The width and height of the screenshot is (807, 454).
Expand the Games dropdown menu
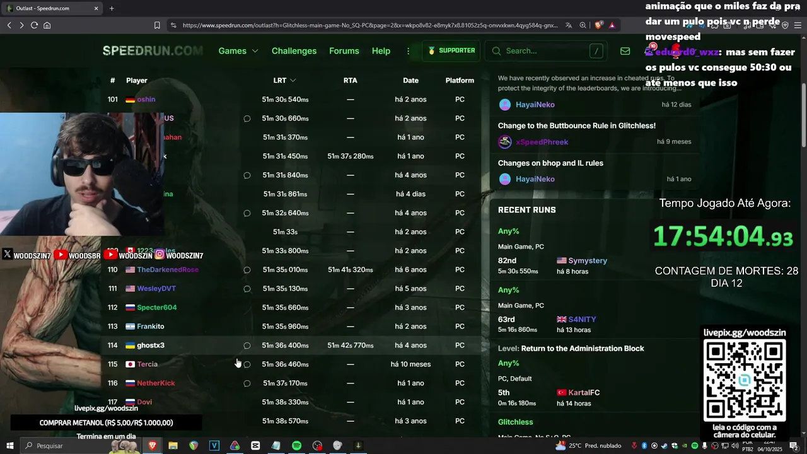tap(238, 51)
